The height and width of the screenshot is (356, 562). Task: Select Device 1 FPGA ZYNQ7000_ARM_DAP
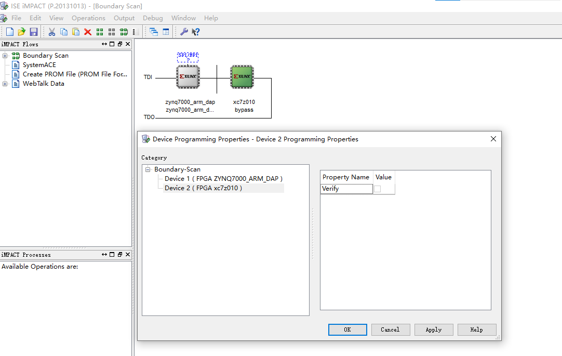tap(223, 179)
